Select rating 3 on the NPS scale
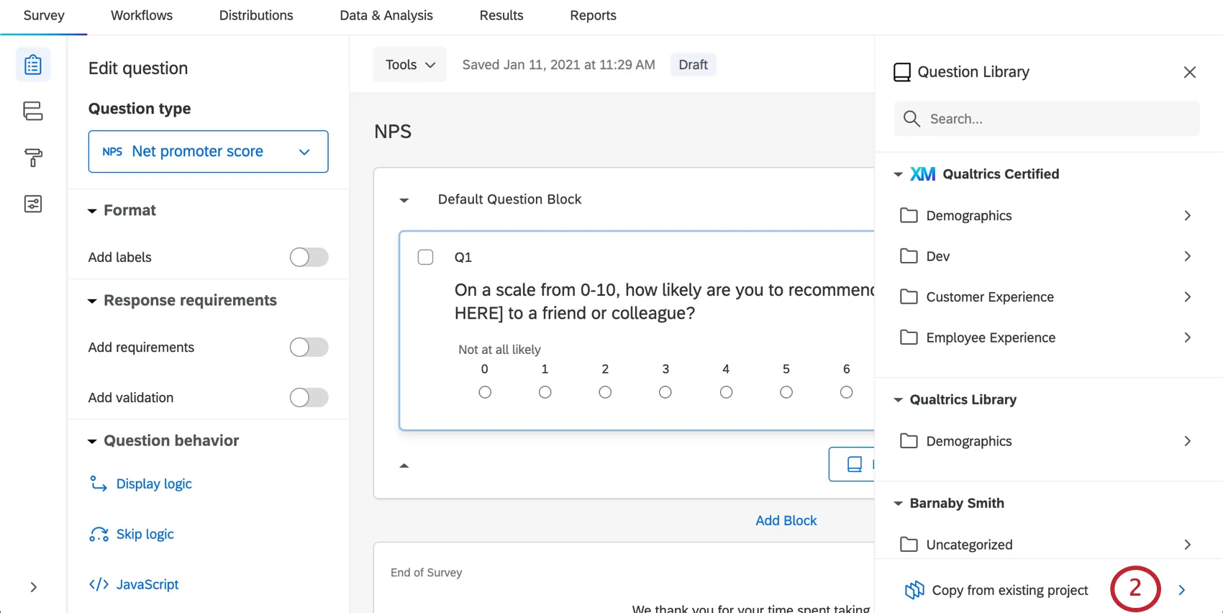The height and width of the screenshot is (613, 1223). [665, 392]
